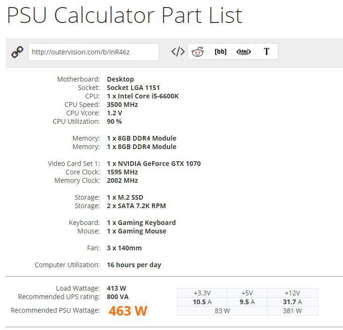Screen dimensions: 343x330
Task: Select the +3.3V column header
Action: [x=202, y=293]
